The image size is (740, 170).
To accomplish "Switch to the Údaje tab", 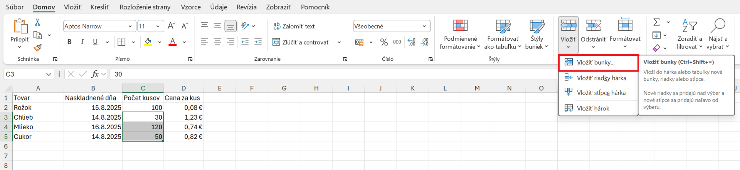I will coord(219,7).
